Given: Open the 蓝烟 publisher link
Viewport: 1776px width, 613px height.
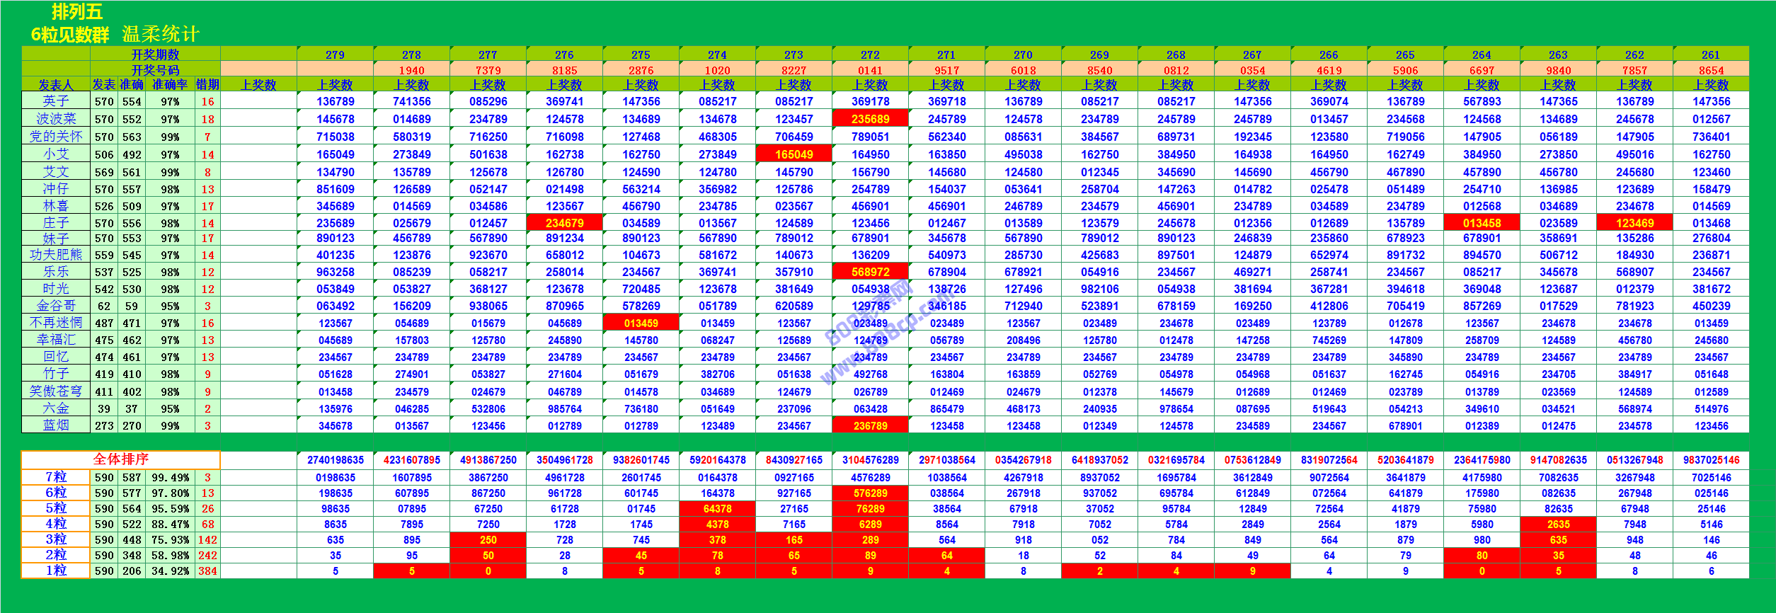Looking at the screenshot, I should 56,425.
